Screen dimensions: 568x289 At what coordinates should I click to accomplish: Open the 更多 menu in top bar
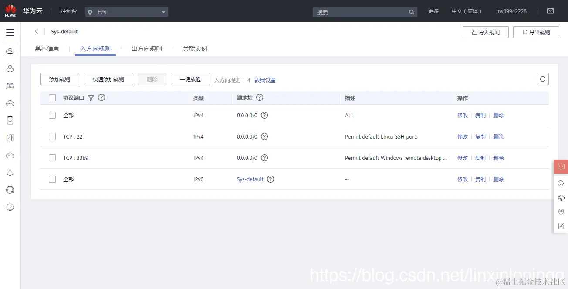(x=433, y=11)
